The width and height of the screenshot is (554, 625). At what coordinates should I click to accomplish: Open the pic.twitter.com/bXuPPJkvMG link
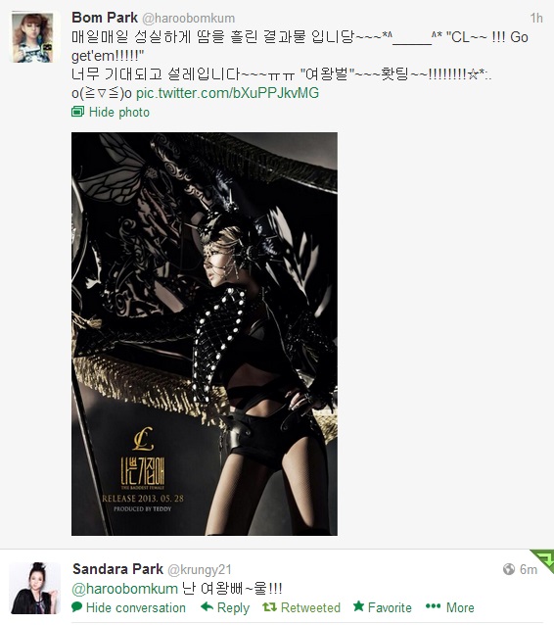click(x=227, y=93)
